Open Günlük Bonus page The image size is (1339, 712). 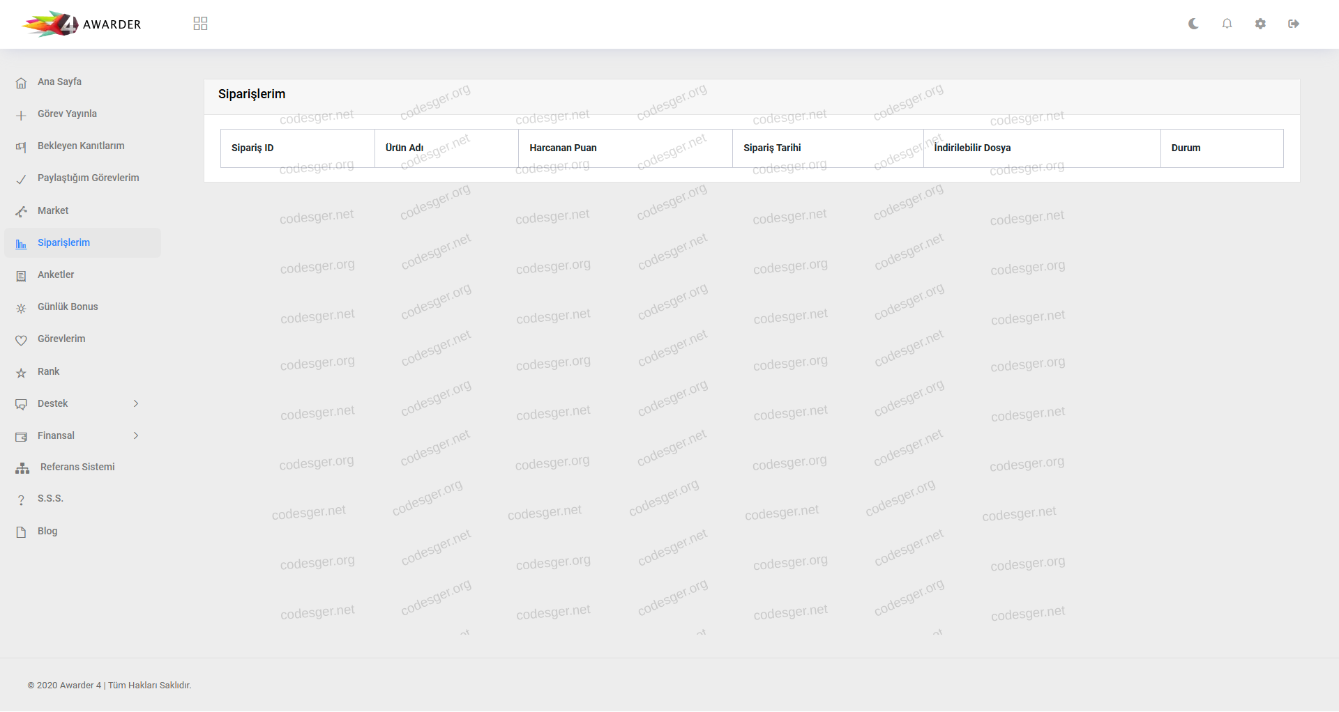point(68,307)
